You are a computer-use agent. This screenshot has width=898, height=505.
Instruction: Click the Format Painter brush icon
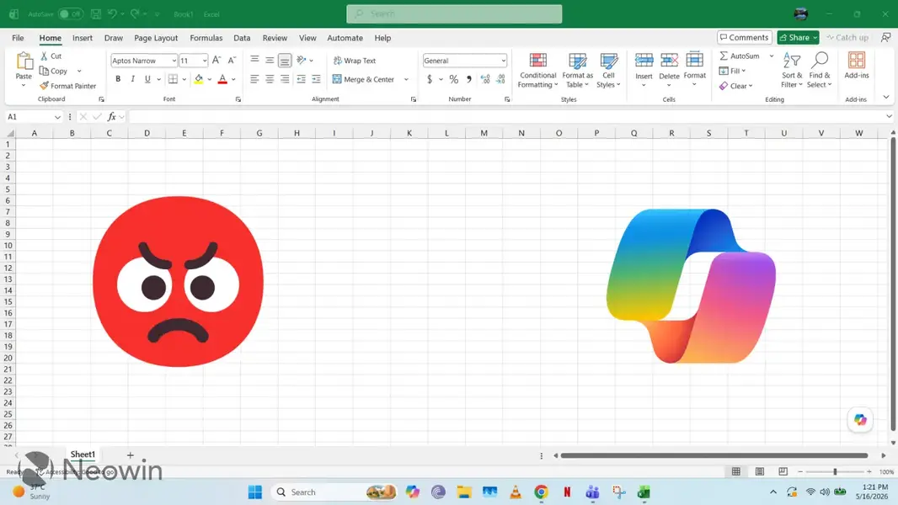pos(44,86)
